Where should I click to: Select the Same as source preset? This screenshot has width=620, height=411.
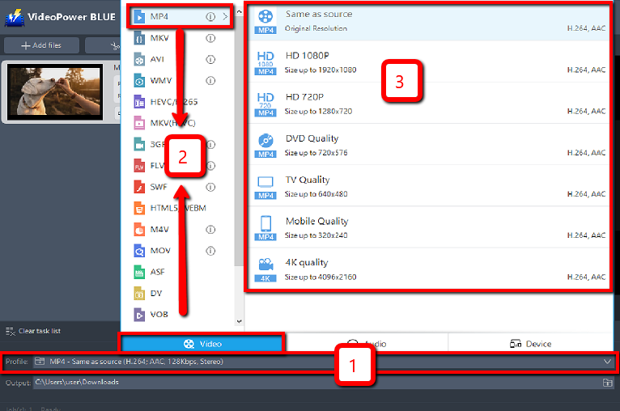point(429,21)
